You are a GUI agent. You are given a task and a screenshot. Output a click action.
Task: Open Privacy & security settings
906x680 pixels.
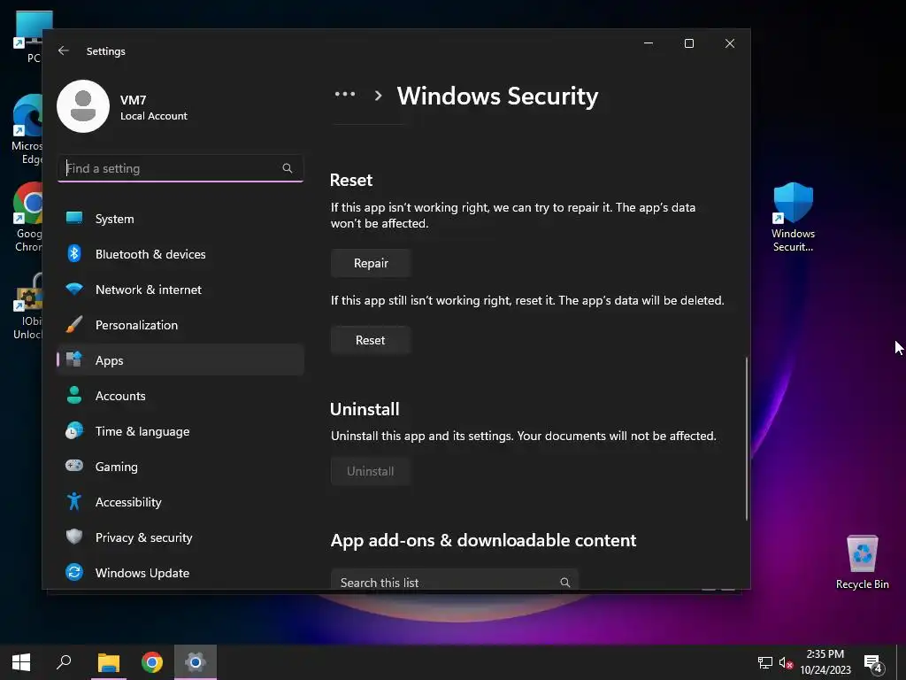coord(180,537)
